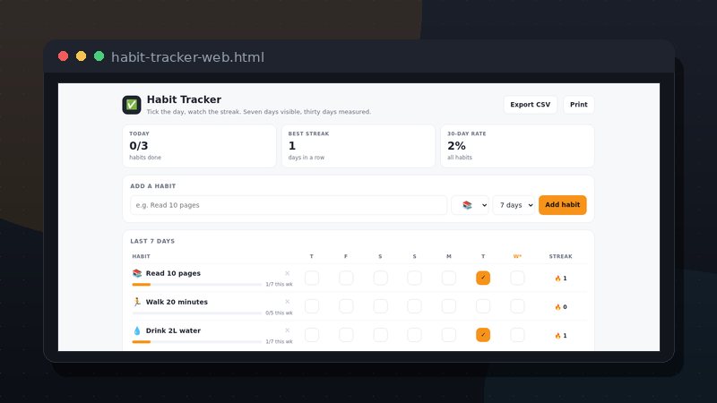Image resolution: width=717 pixels, height=403 pixels.
Task: Uncheck Tuesday for Drink 2L water
Action: [483, 335]
